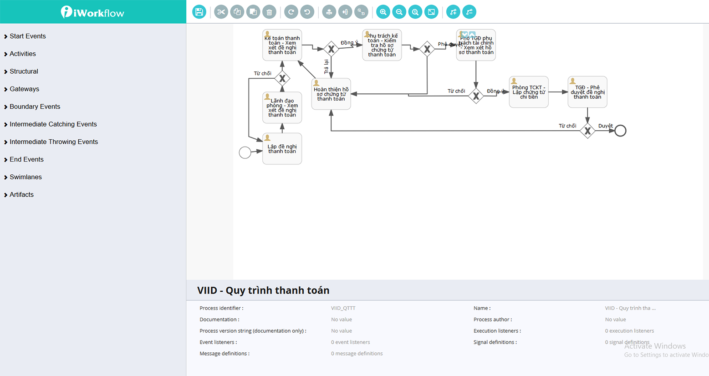Screen dimensions: 709x376
Task: Open the 0 execution listeners editor
Action: click(629, 331)
